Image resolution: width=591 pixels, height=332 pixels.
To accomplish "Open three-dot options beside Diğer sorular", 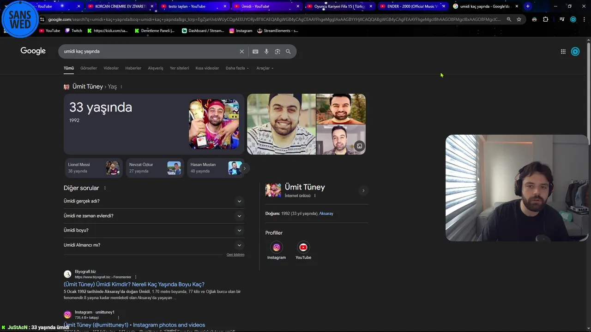I will [105, 188].
